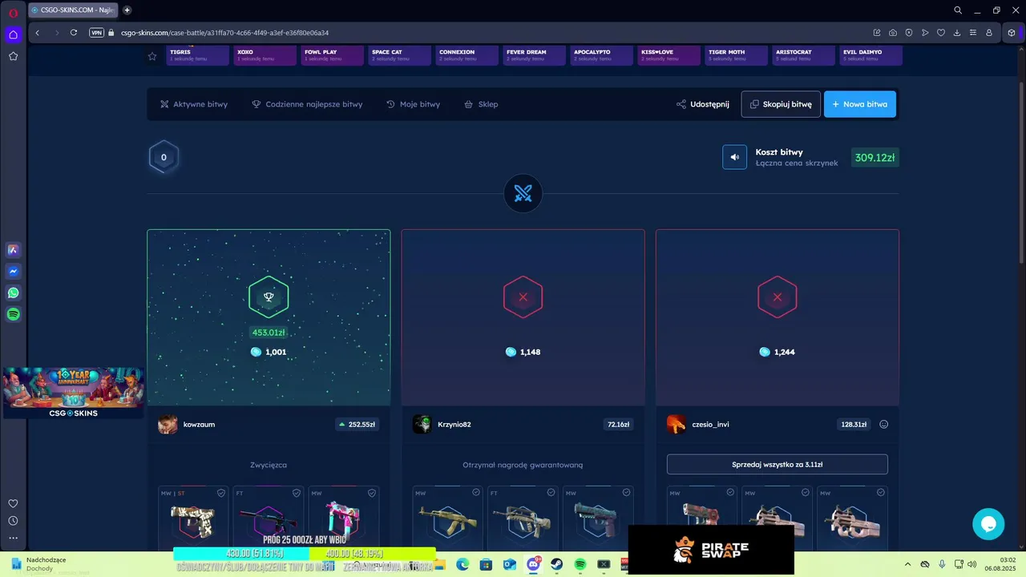1026x577 pixels.
Task: Click winner trophy hexagon
Action: coord(269,297)
